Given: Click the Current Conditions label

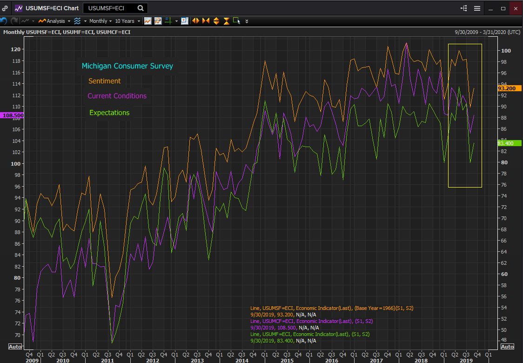Looking at the screenshot, I should (117, 96).
